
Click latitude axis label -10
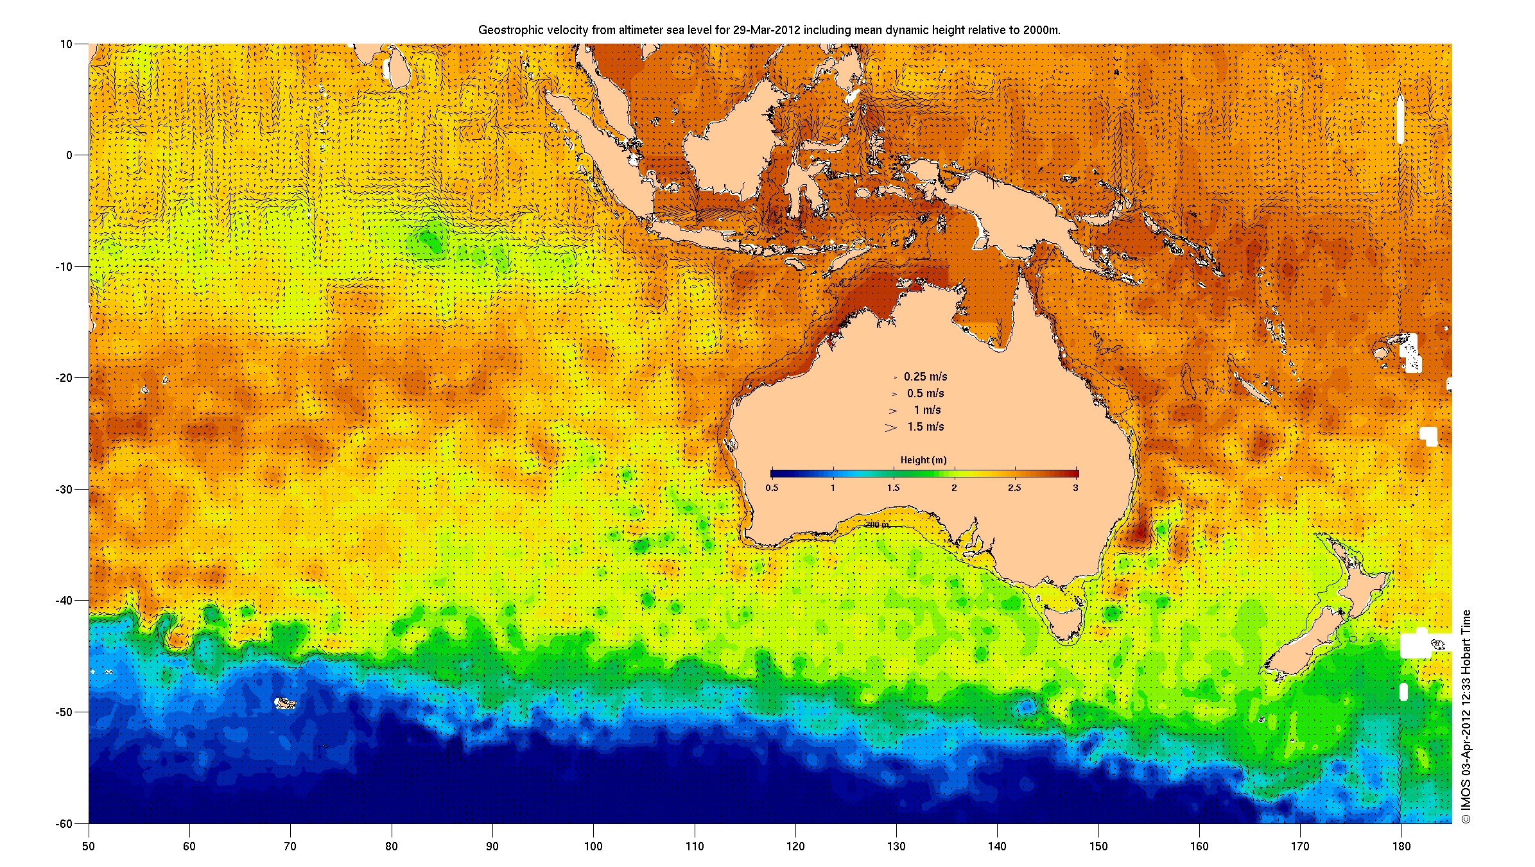coord(64,266)
